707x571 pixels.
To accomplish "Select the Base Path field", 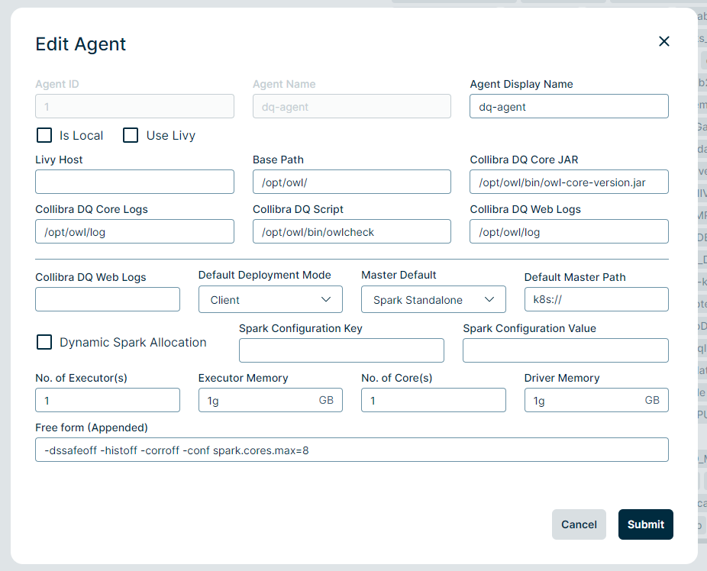I will point(351,182).
